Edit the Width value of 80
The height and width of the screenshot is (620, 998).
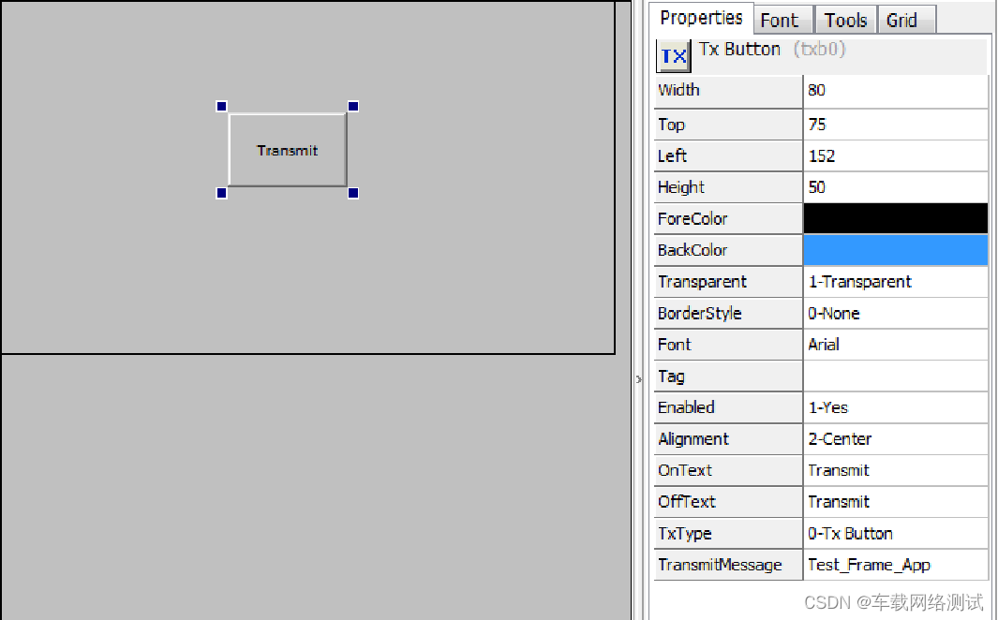coord(895,90)
